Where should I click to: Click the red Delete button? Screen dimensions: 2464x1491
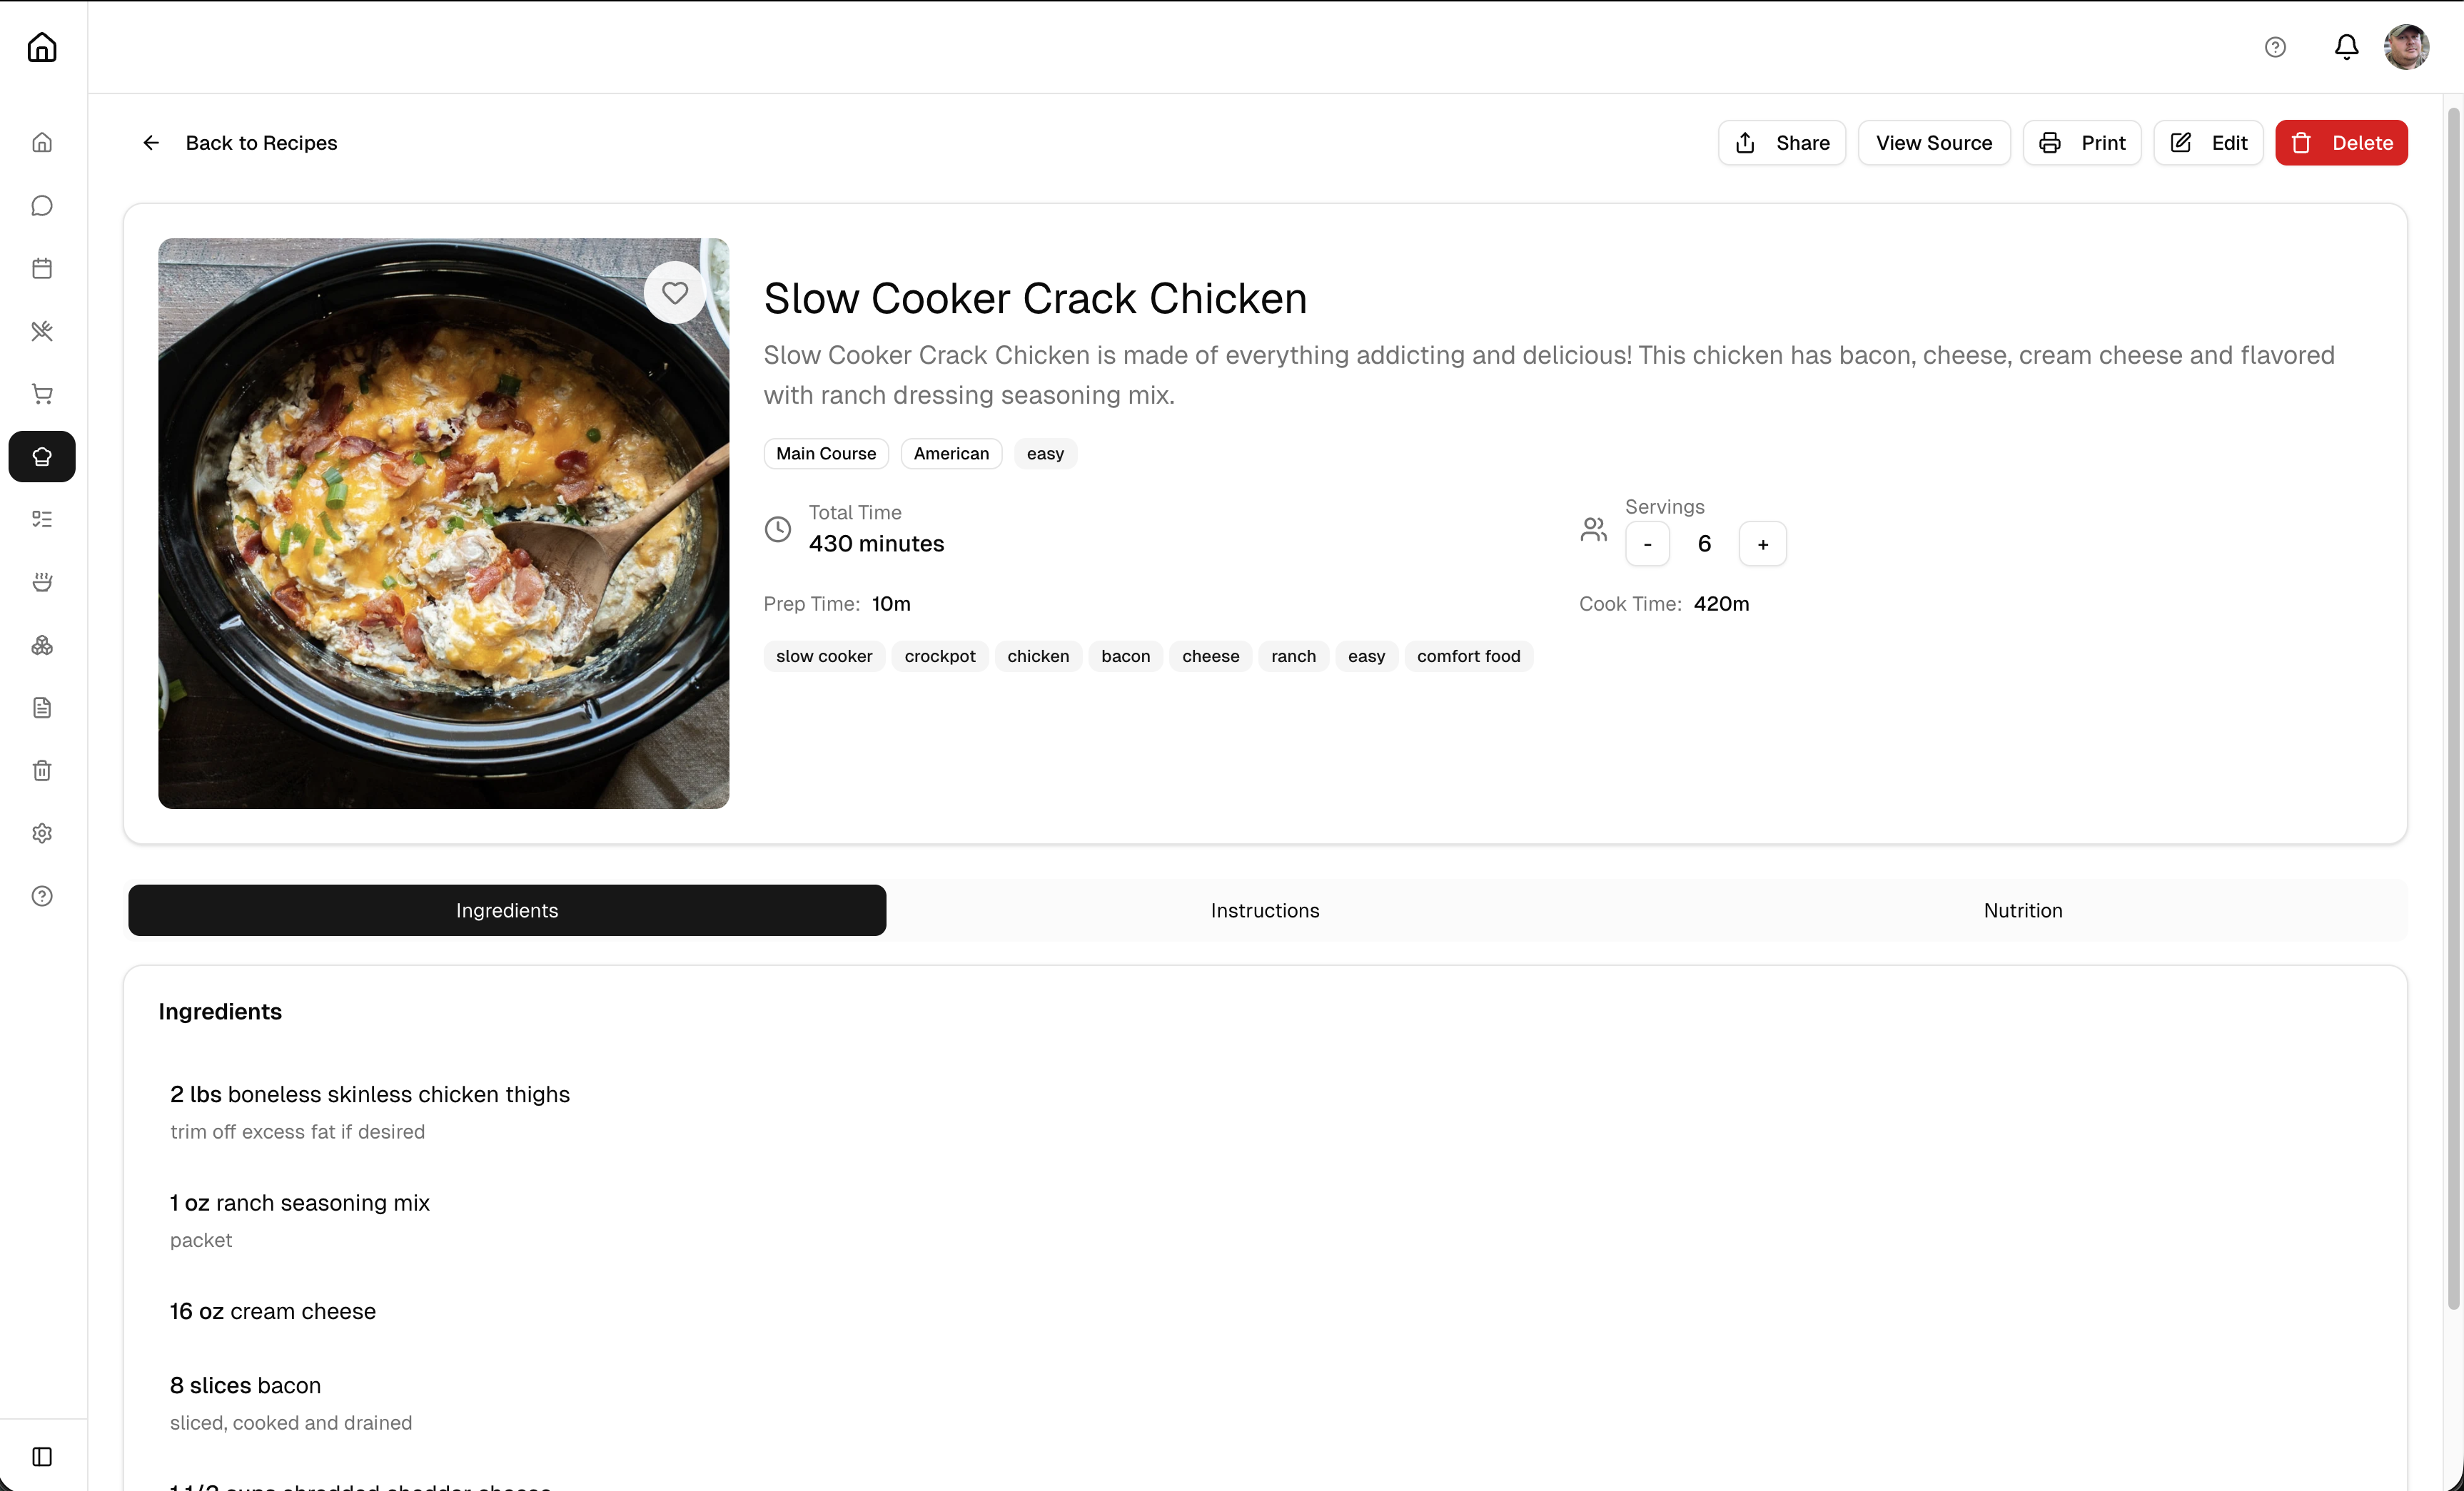pyautogui.click(x=2341, y=143)
